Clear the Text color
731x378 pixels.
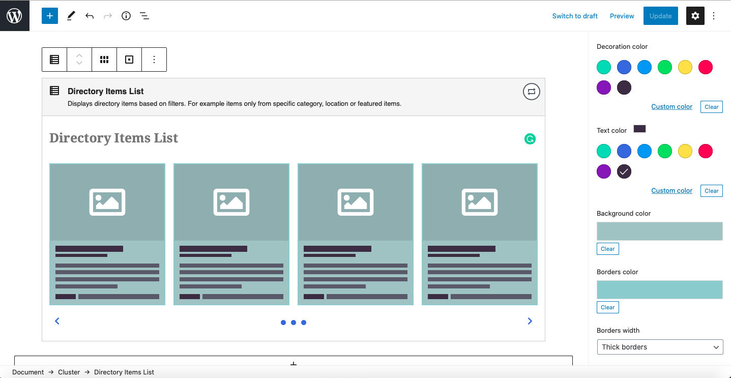tap(712, 191)
